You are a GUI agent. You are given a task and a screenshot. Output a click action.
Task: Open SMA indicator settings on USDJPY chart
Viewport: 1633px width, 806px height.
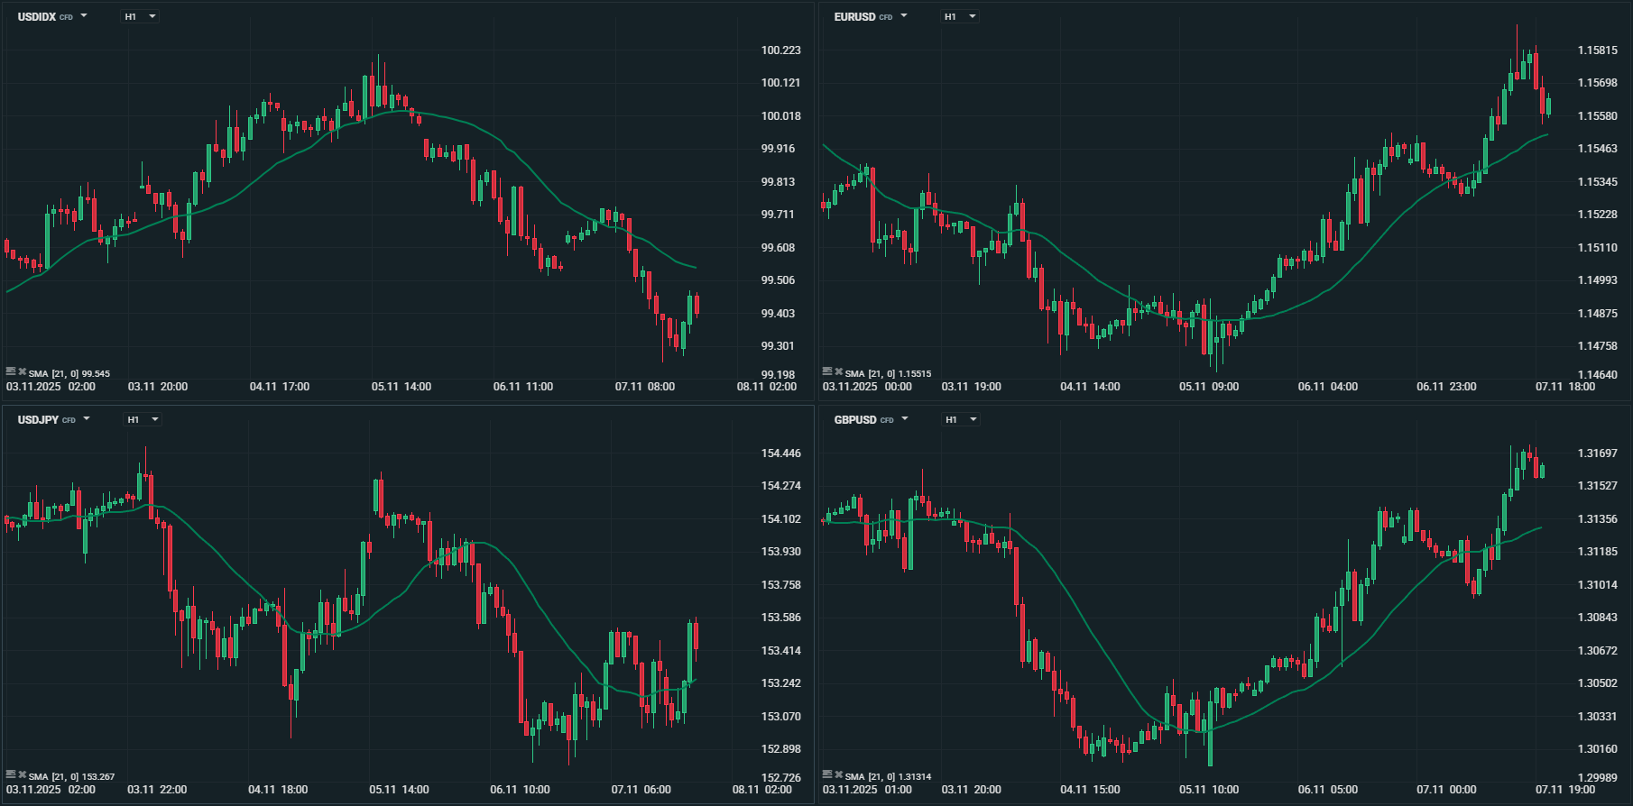[11, 774]
